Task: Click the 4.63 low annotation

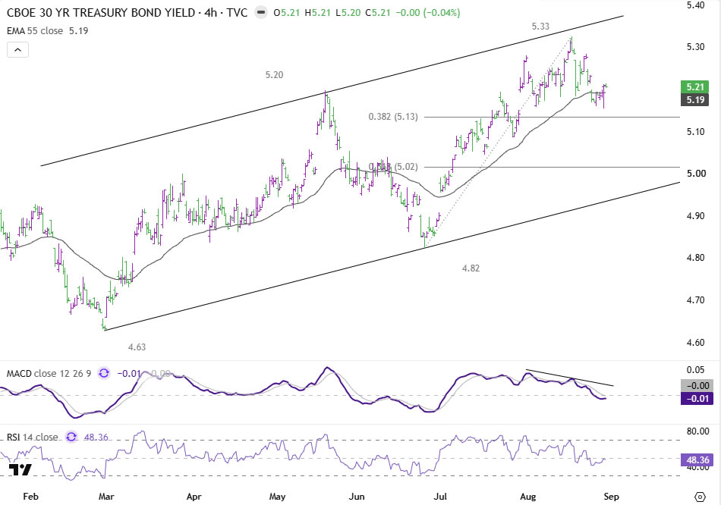Action: click(x=137, y=347)
